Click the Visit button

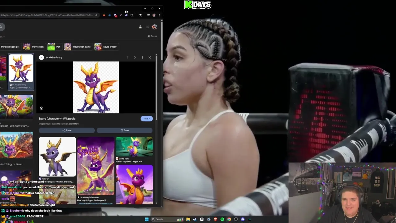[x=146, y=119]
